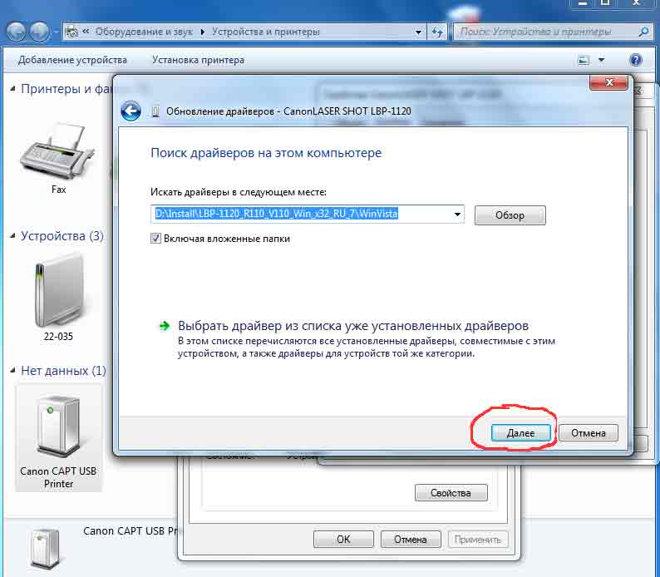
Task: Click the blue back arrow in driver wizard
Action: 131,111
